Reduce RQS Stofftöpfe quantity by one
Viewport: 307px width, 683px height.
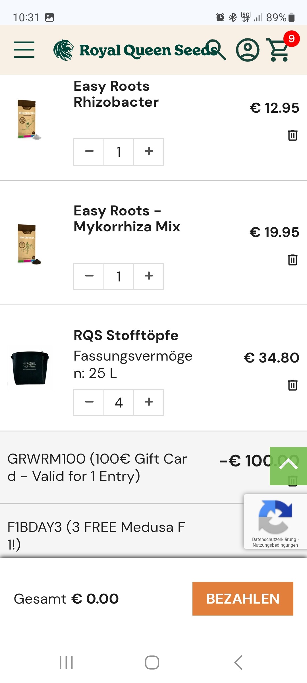89,402
